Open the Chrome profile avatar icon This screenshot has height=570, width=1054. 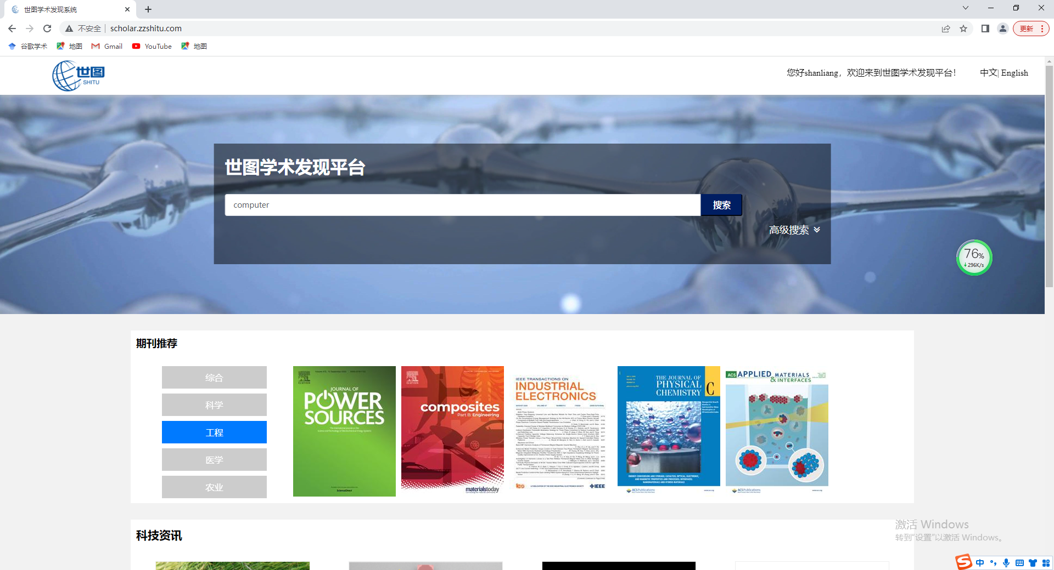click(1003, 29)
